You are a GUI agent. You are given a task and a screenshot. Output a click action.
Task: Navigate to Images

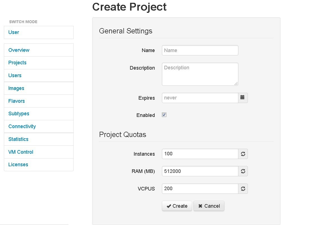16,88
